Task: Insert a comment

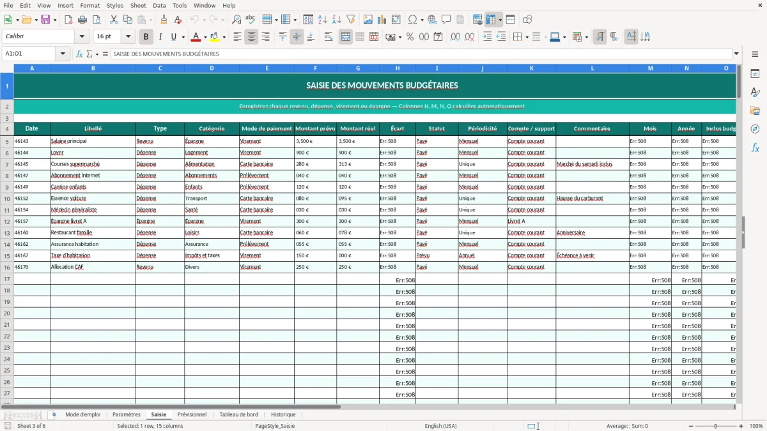Action: tap(446, 20)
